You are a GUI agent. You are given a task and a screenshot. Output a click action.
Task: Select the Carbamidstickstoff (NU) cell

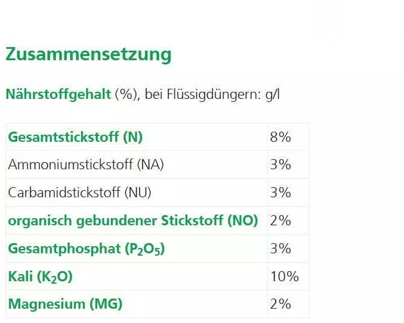80,192
